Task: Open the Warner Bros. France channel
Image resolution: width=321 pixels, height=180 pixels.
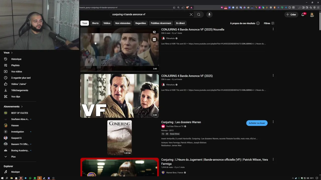Action: coord(175,172)
